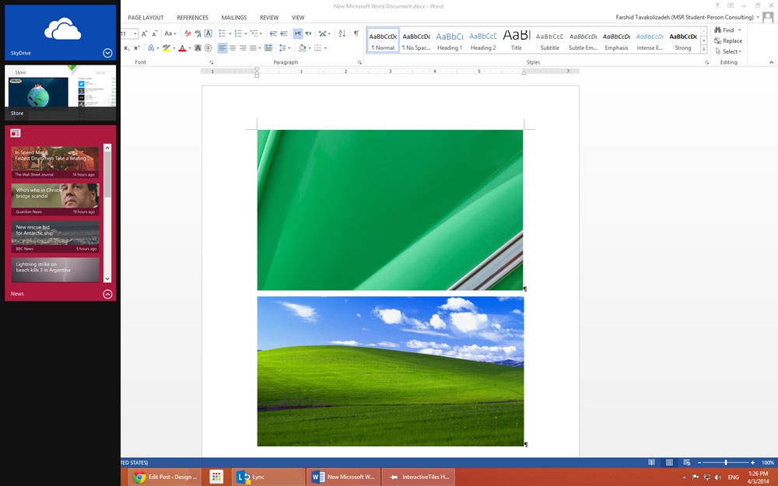Insert an enclosed character

(x=209, y=48)
